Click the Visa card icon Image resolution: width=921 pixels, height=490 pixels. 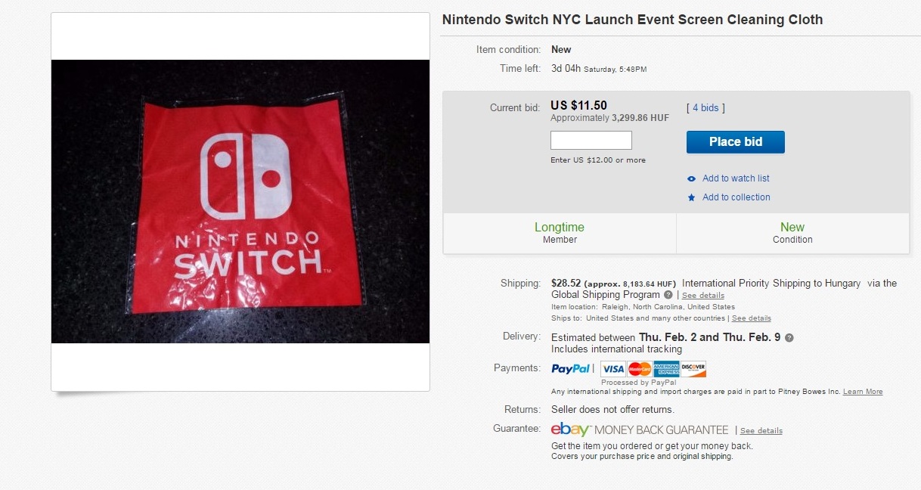coord(613,369)
